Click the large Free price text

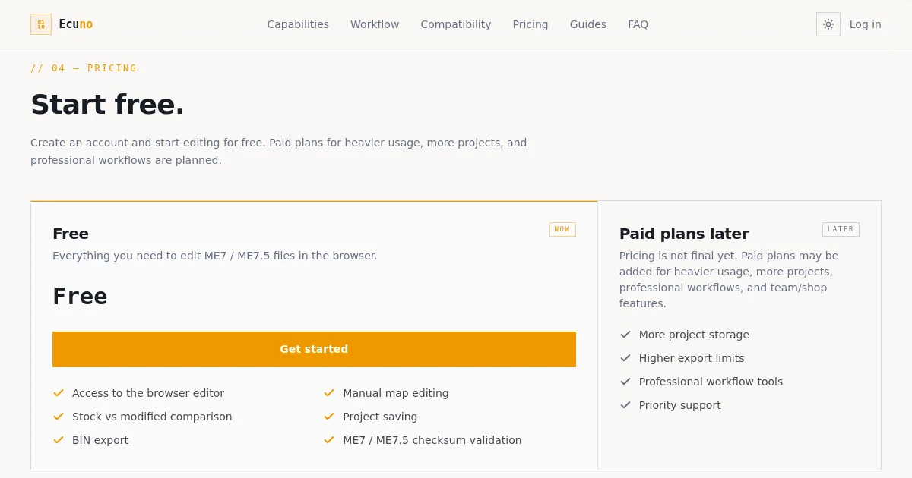(80, 297)
